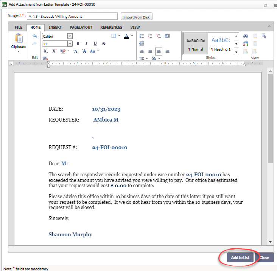
Task: Toggle bold formatting
Action: click(x=78, y=44)
